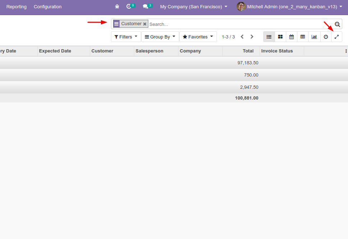This screenshot has width=348, height=239.
Task: Switch to kanban view
Action: click(x=280, y=37)
